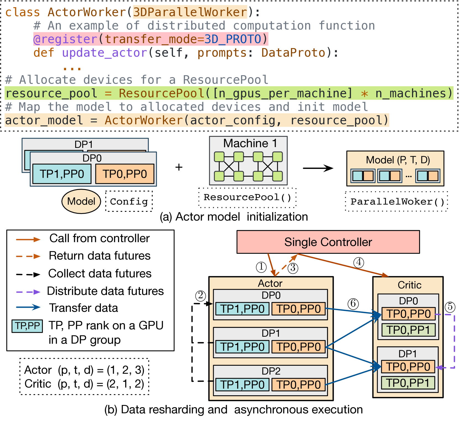Image resolution: width=459 pixels, height=421 pixels.
Task: Click the "DataProto" type annotation
Action: point(293,53)
